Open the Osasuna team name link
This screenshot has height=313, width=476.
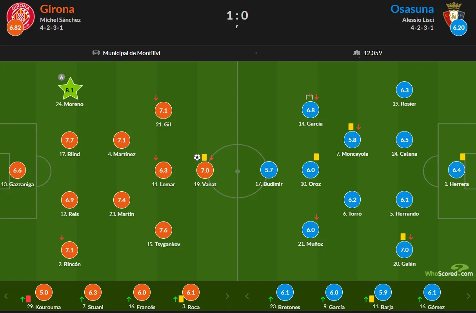(412, 9)
